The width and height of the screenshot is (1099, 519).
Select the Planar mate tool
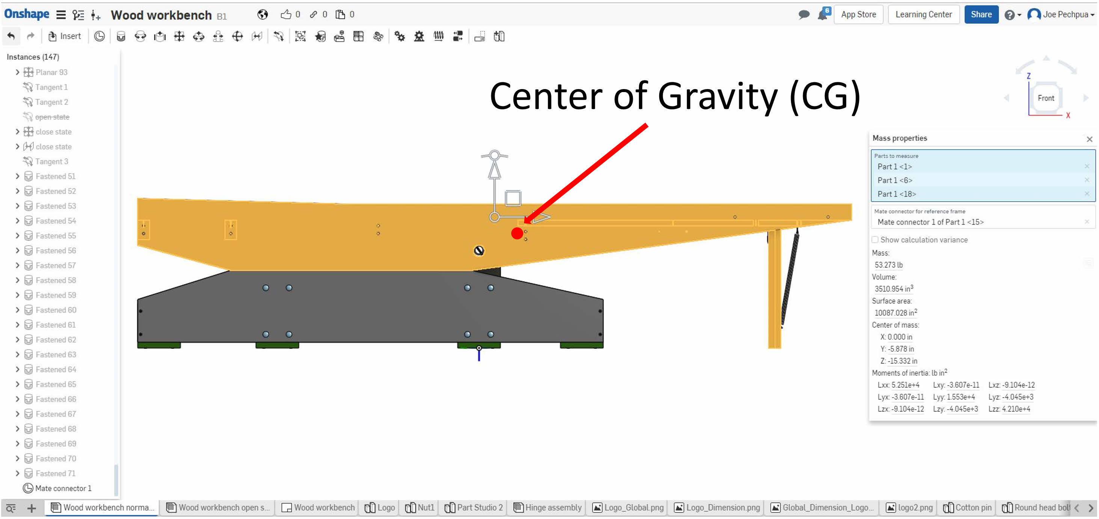(179, 36)
